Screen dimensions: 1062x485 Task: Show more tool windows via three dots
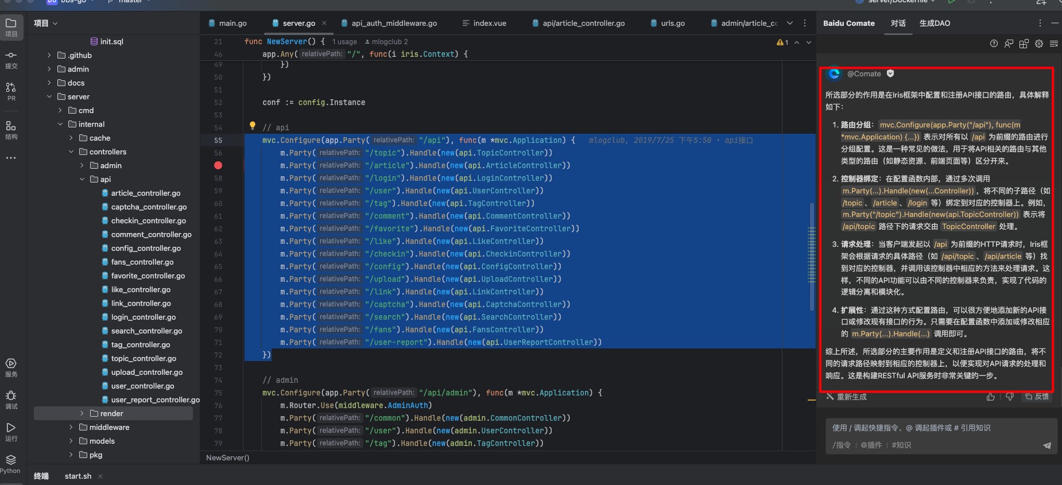coord(11,158)
